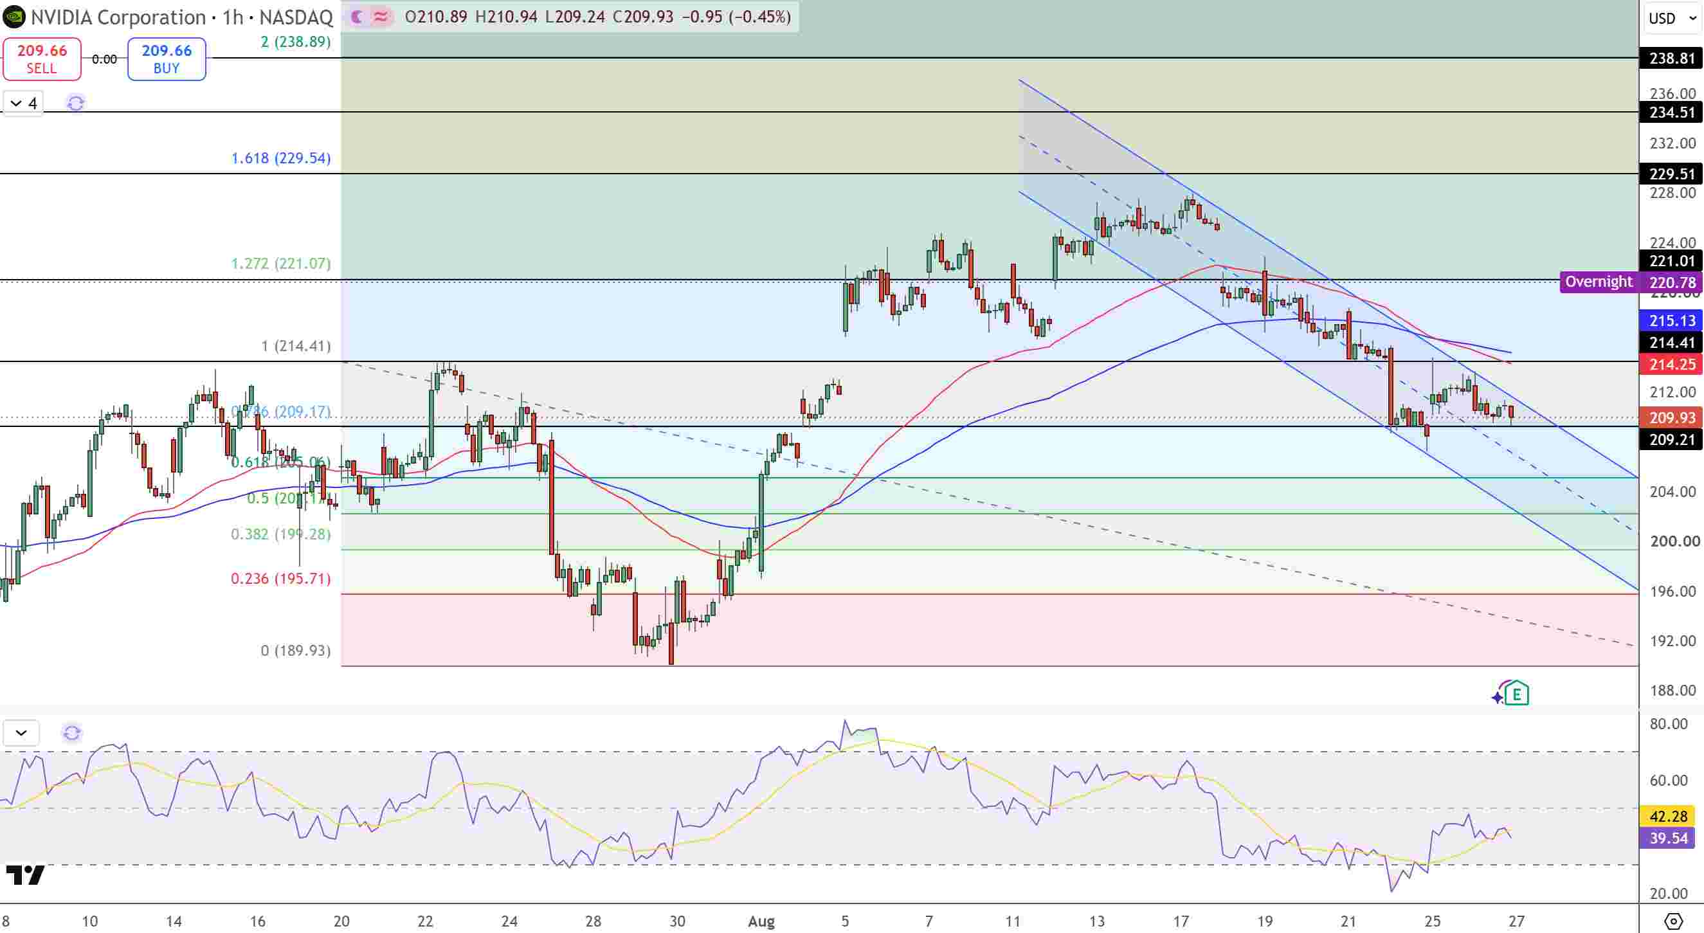
Task: Click date 13 on the time axis
Action: (1097, 921)
